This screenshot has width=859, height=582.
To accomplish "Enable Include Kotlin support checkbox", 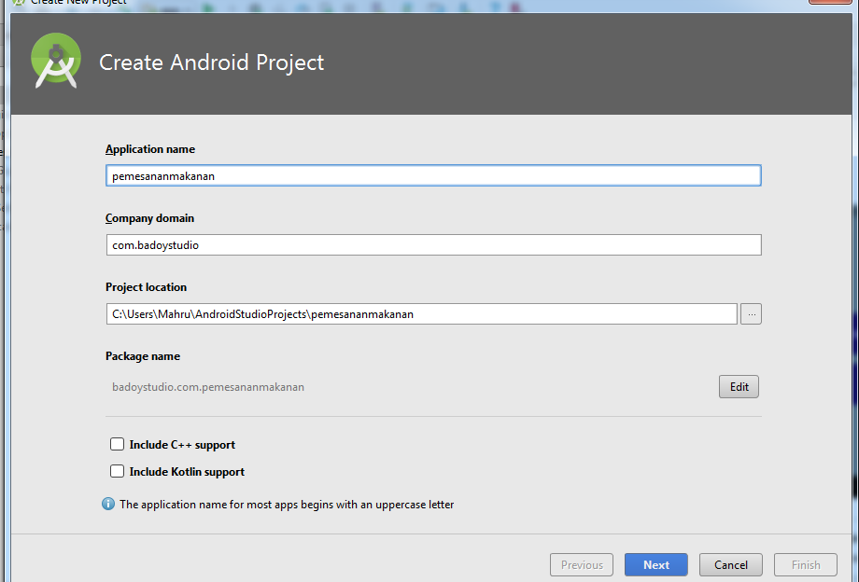I will click(x=118, y=472).
